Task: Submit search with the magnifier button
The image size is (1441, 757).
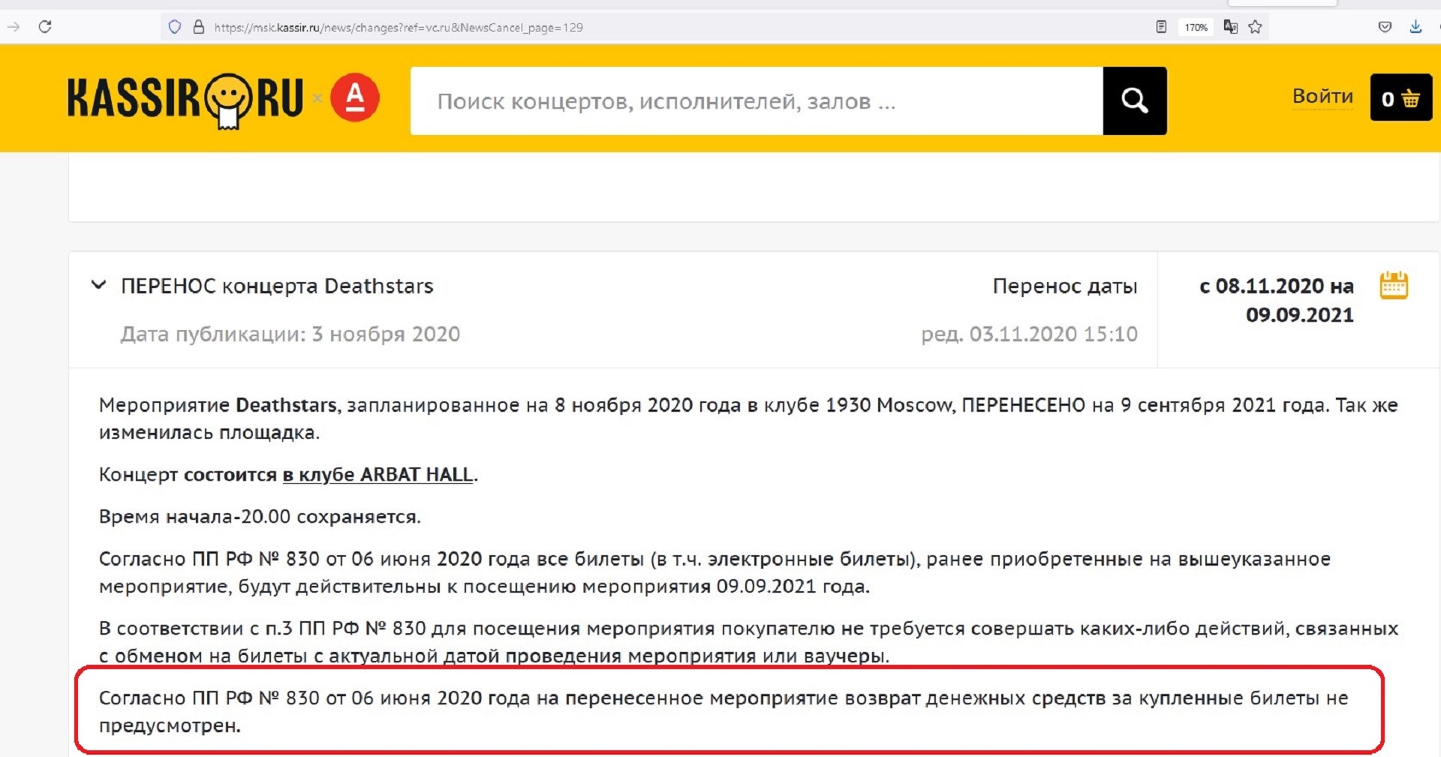Action: [1135, 101]
